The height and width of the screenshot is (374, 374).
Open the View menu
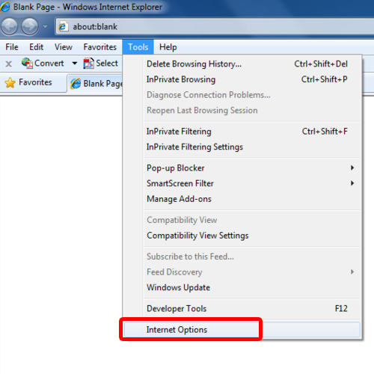point(64,47)
